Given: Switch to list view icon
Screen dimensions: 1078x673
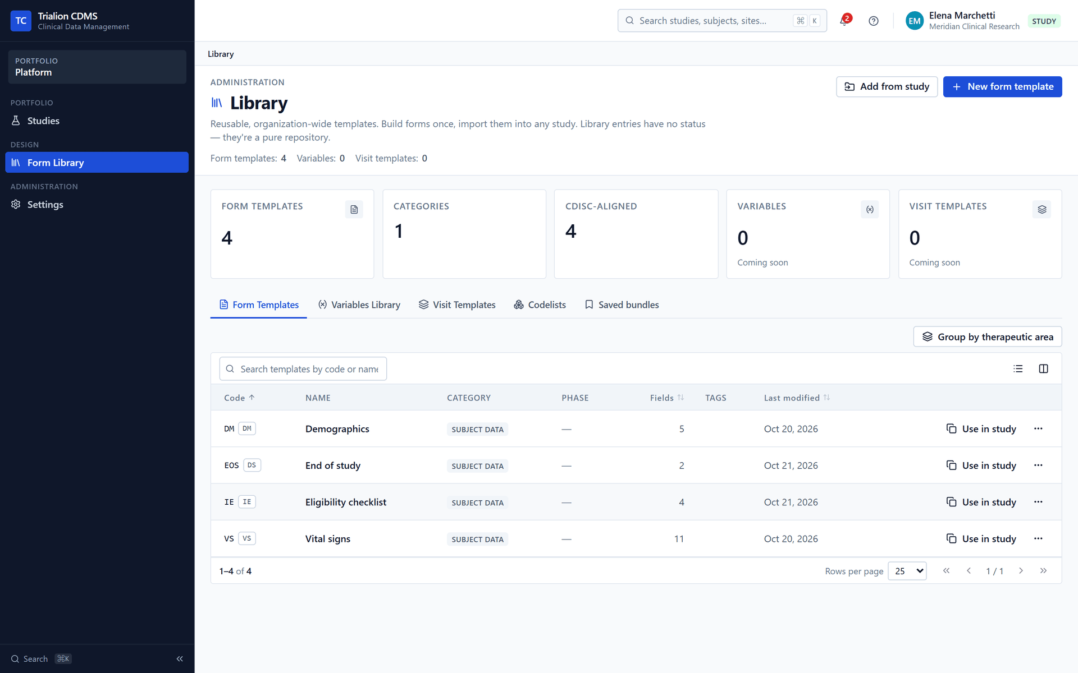Looking at the screenshot, I should pyautogui.click(x=1018, y=368).
